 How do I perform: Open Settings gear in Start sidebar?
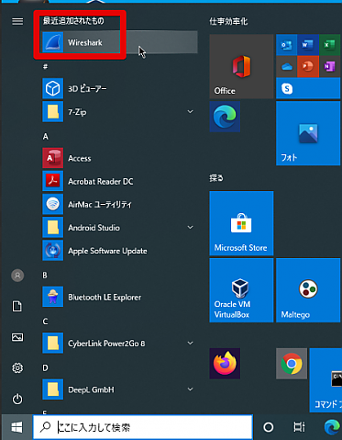click(x=17, y=367)
